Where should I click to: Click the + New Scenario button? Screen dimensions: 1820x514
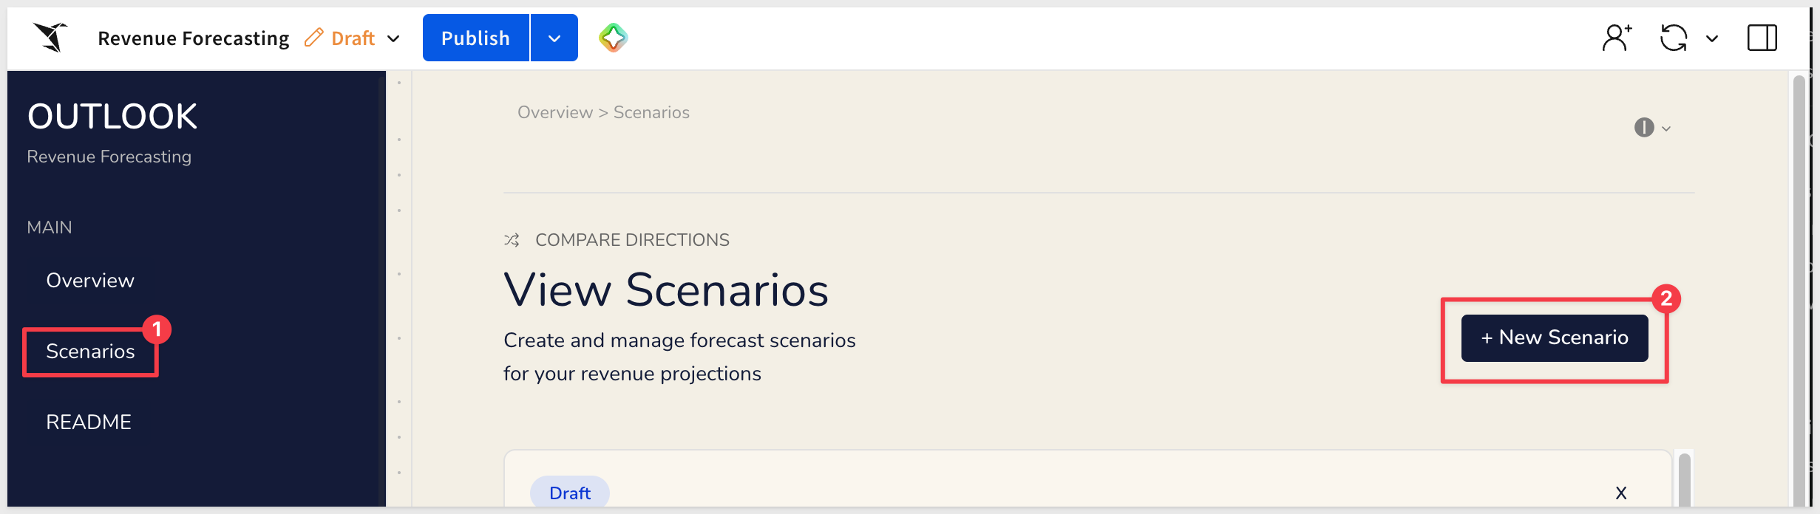pos(1555,338)
